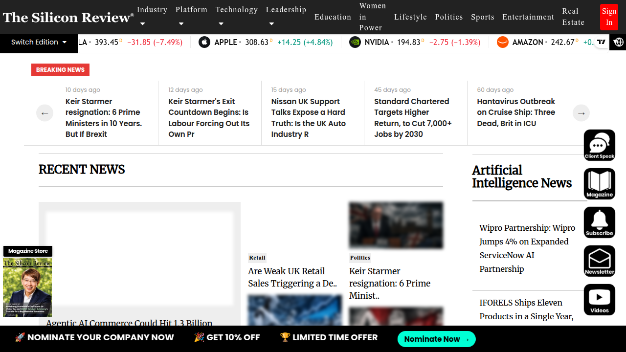Open Standard Chartered Targets Higher Return headline
The height and width of the screenshot is (352, 626).
point(413,118)
